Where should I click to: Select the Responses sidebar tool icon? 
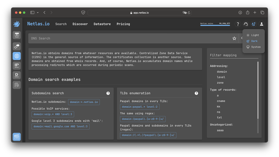17,85
